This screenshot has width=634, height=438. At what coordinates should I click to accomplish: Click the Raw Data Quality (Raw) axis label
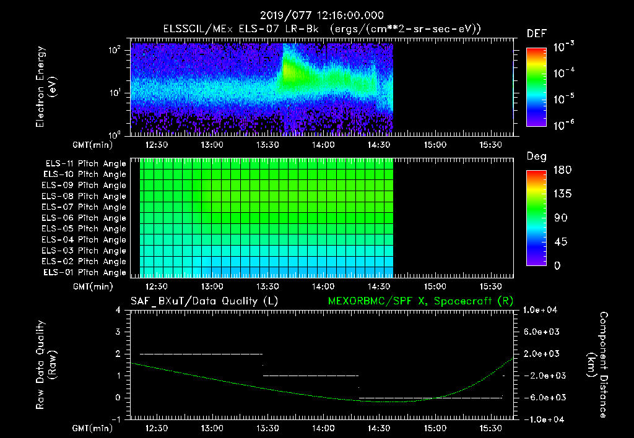pos(46,364)
